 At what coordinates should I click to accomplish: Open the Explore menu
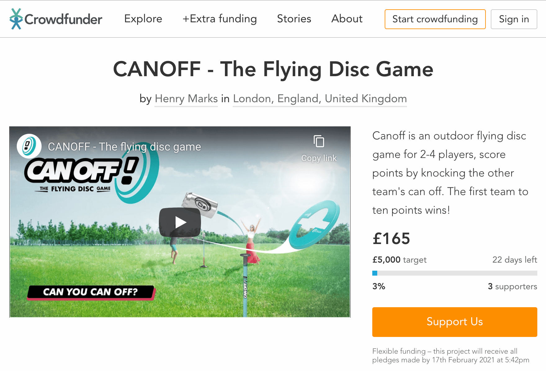[143, 19]
